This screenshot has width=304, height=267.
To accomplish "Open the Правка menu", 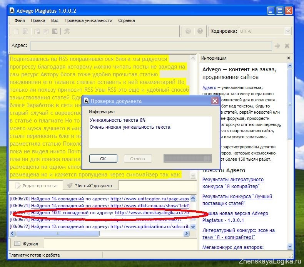I will [38, 20].
